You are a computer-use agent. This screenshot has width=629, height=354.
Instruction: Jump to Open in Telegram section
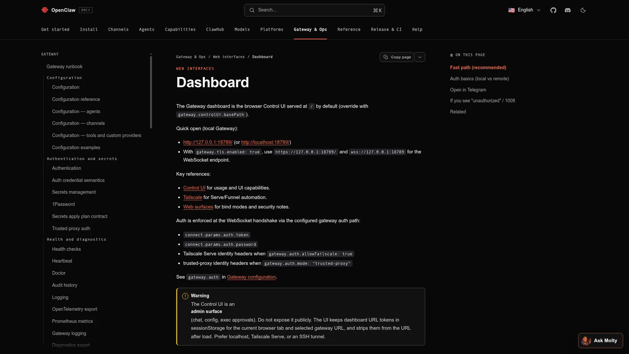click(x=468, y=90)
